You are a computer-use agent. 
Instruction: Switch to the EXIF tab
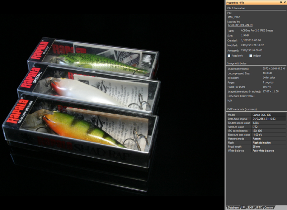(250, 207)
